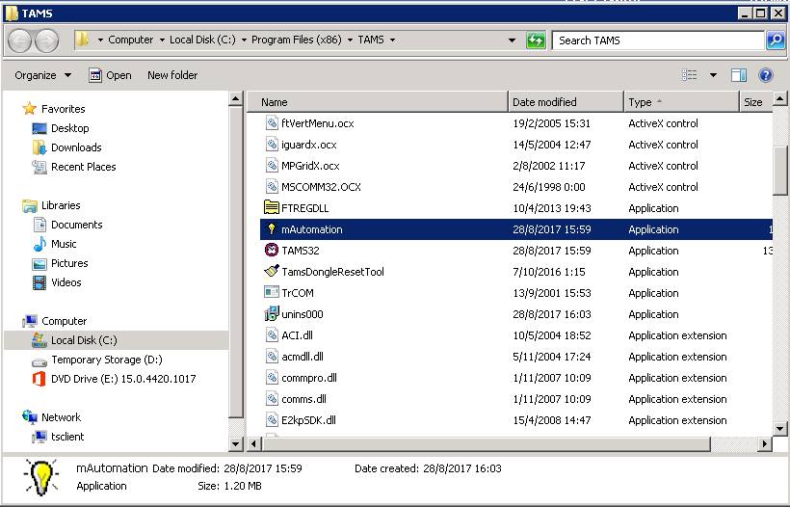
Task: Click the horizontal scroll left arrow
Action: click(254, 443)
